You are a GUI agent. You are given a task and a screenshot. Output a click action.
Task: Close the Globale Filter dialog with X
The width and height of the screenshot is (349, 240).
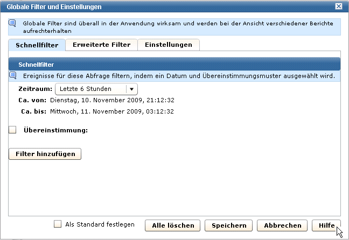tap(338, 6)
